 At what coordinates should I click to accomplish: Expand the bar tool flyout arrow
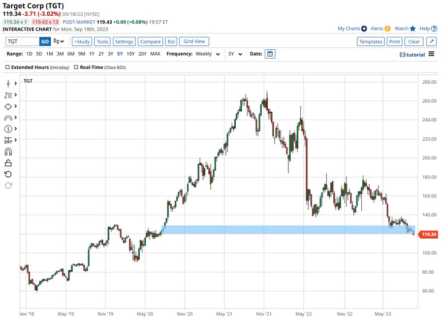(16, 83)
